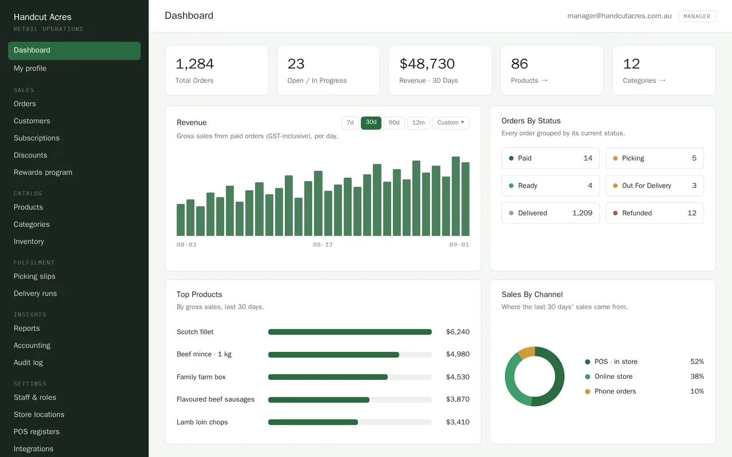Click the MANAGER role badge

697,16
